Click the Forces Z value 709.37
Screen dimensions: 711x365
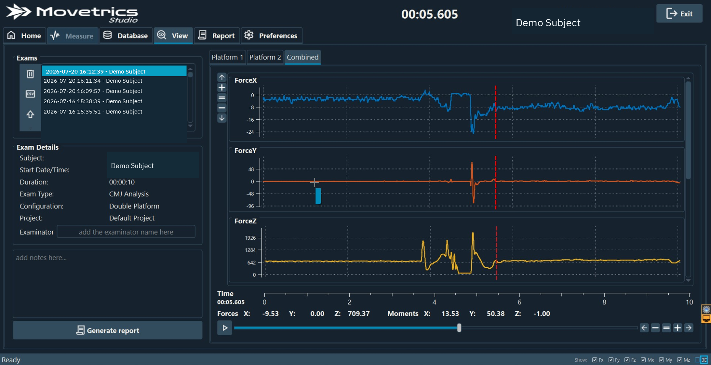click(x=359, y=314)
